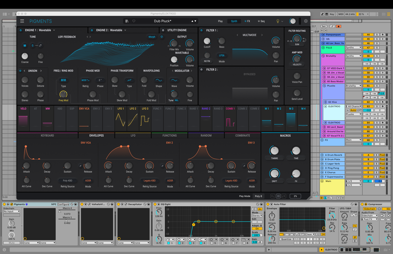Change ENV 3 ADSR mode
The width and height of the screenshot is (393, 254).
point(252,180)
